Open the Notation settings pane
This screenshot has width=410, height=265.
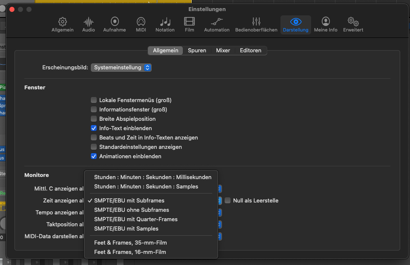(x=165, y=25)
